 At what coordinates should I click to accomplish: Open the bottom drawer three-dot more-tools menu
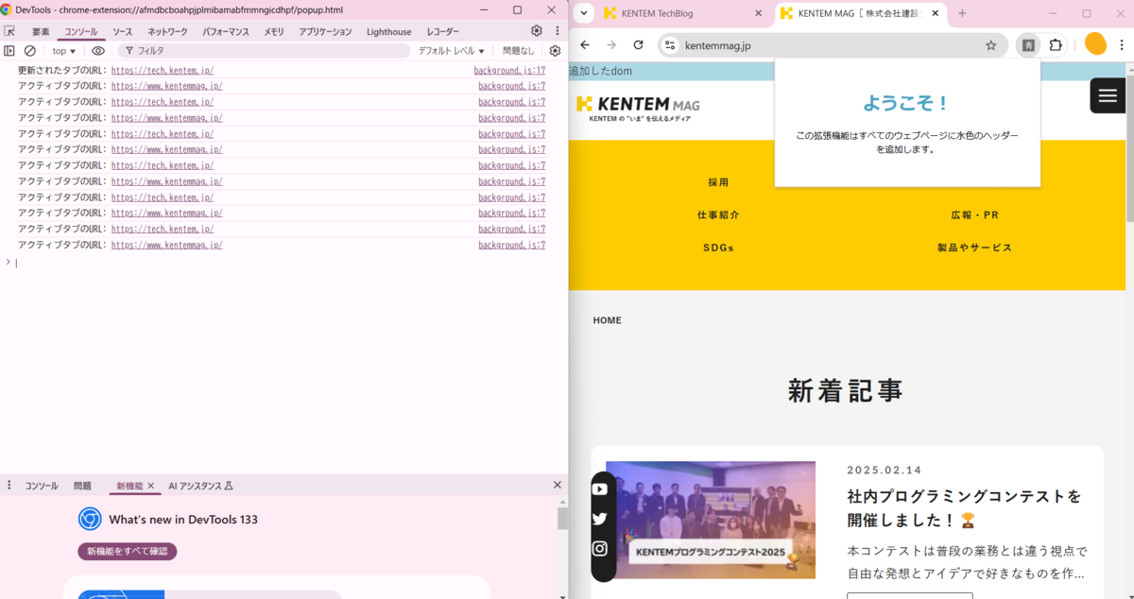point(9,486)
